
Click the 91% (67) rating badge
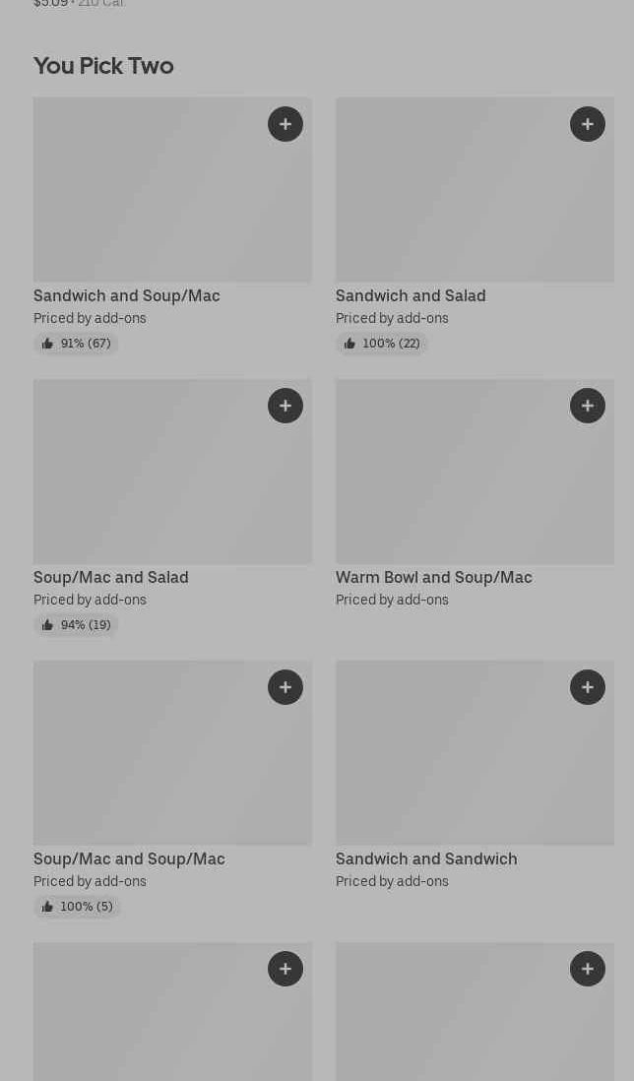tap(76, 344)
